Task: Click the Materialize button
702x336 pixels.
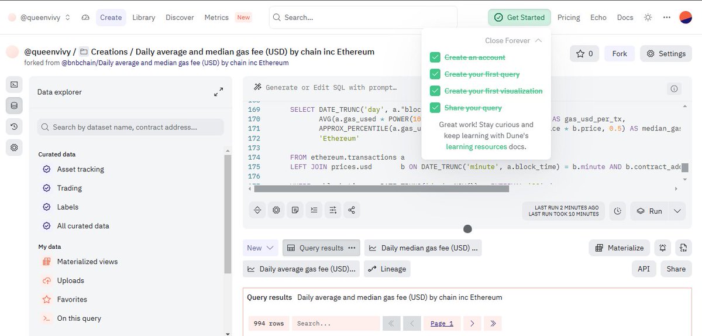Action: point(619,248)
